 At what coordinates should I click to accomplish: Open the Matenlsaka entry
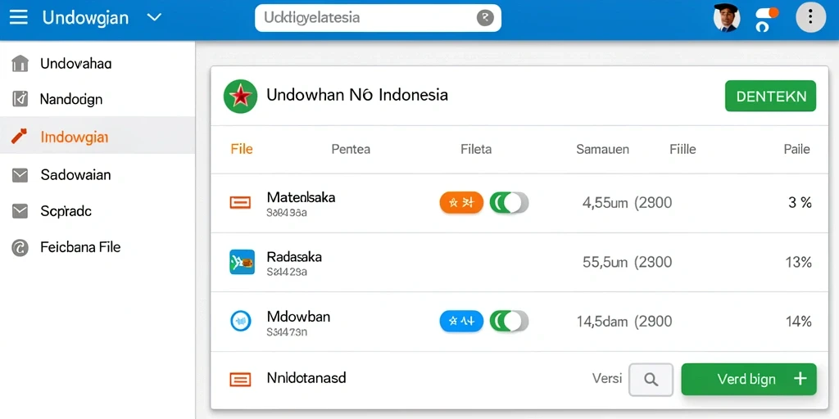[x=301, y=198]
